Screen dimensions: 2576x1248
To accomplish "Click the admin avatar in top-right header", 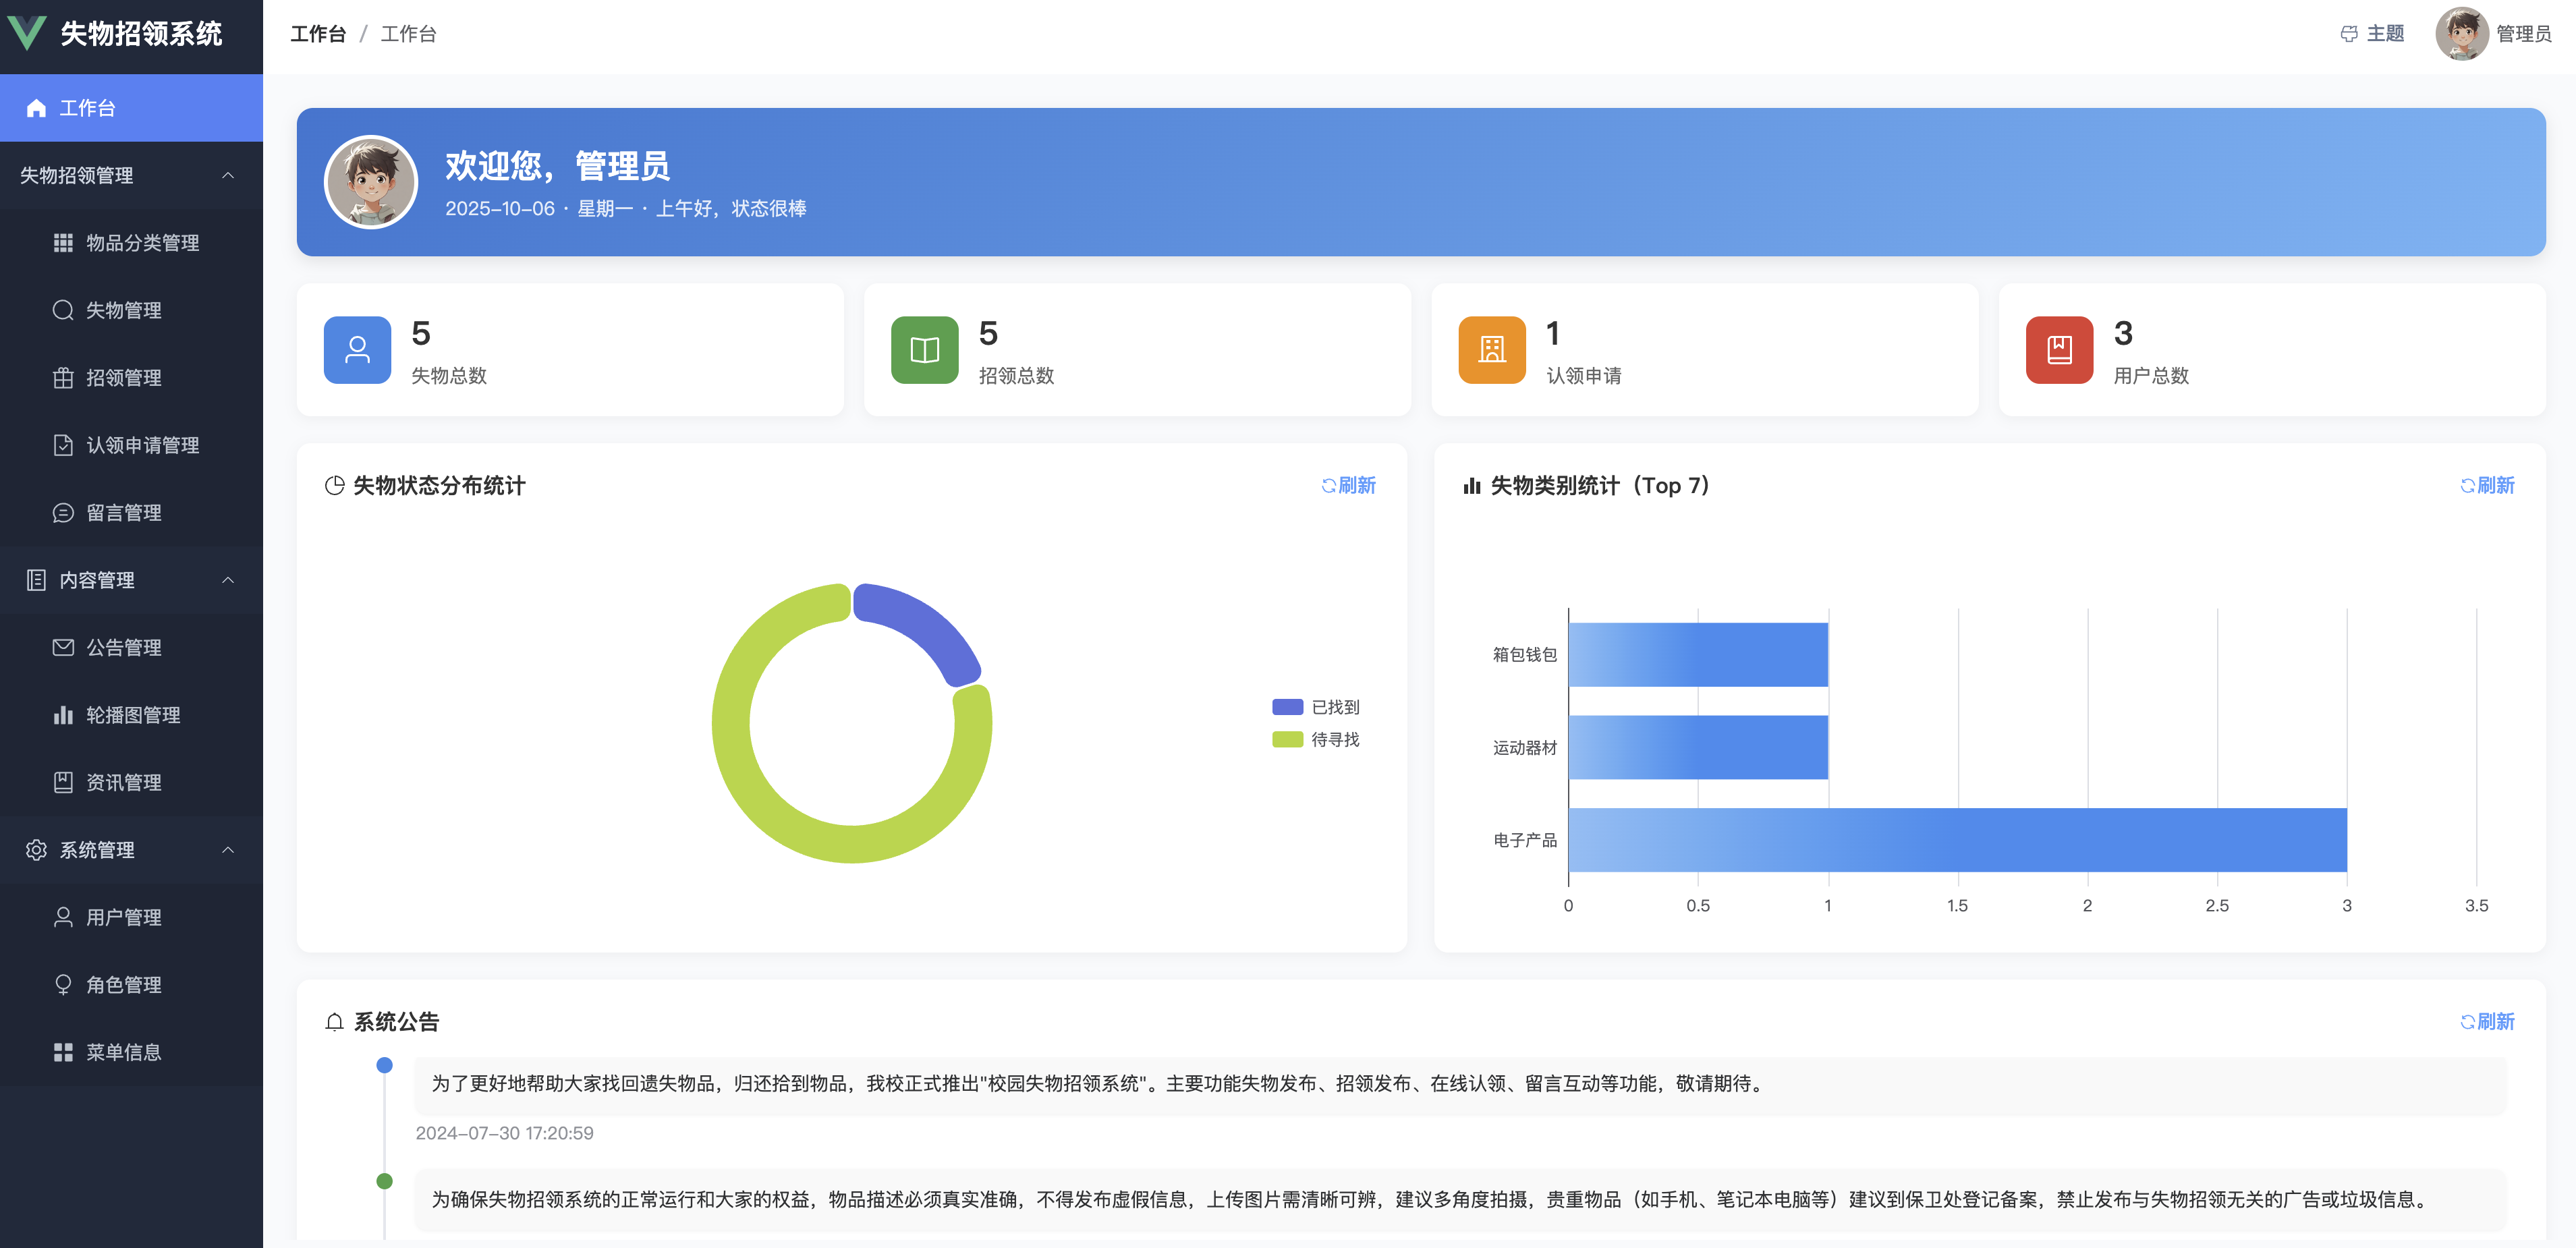I will [x=2461, y=34].
